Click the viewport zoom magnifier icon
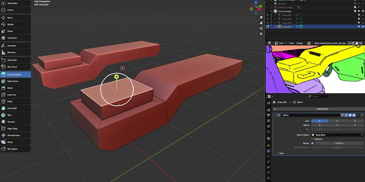Screen dimensions: 365x182 click(x=261, y=18)
